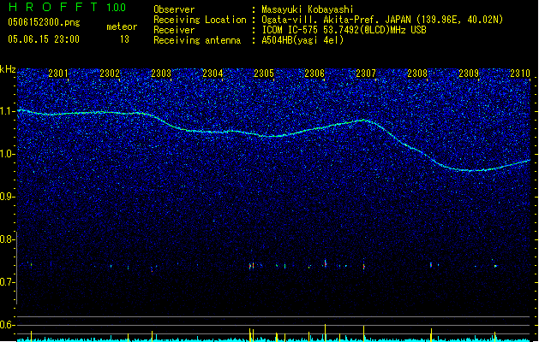Click the 2306 time marker

[x=314, y=74]
